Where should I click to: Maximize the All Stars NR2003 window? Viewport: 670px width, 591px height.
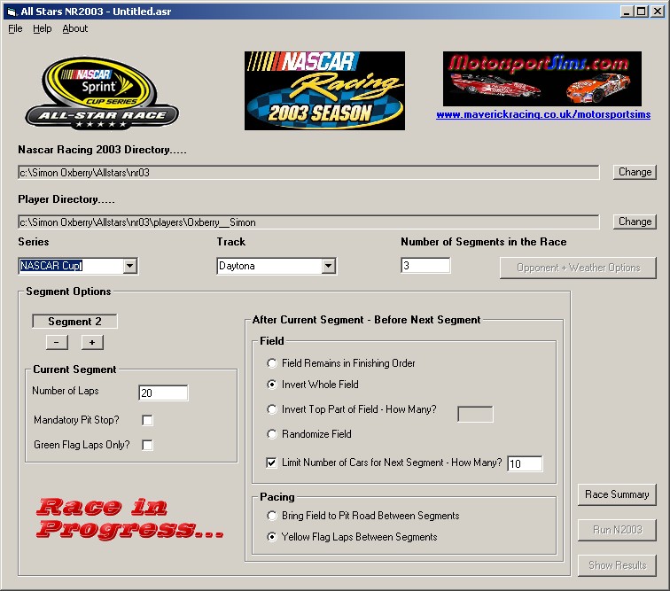click(x=642, y=12)
